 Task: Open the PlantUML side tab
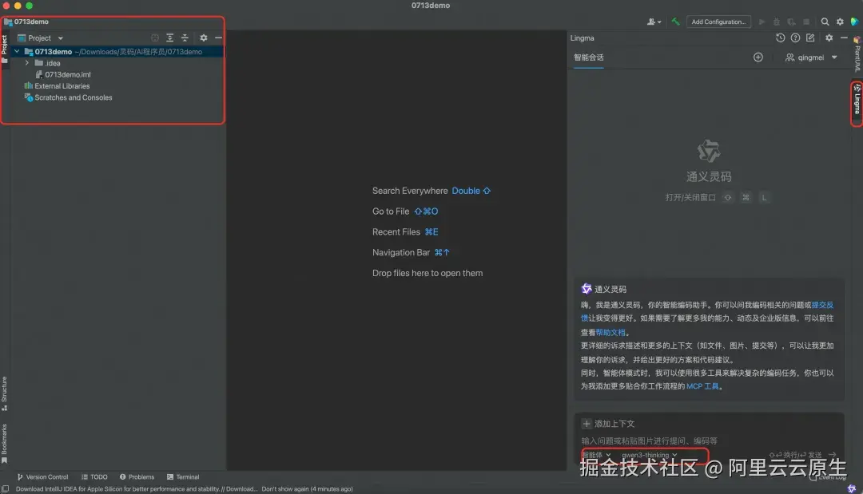click(x=857, y=55)
